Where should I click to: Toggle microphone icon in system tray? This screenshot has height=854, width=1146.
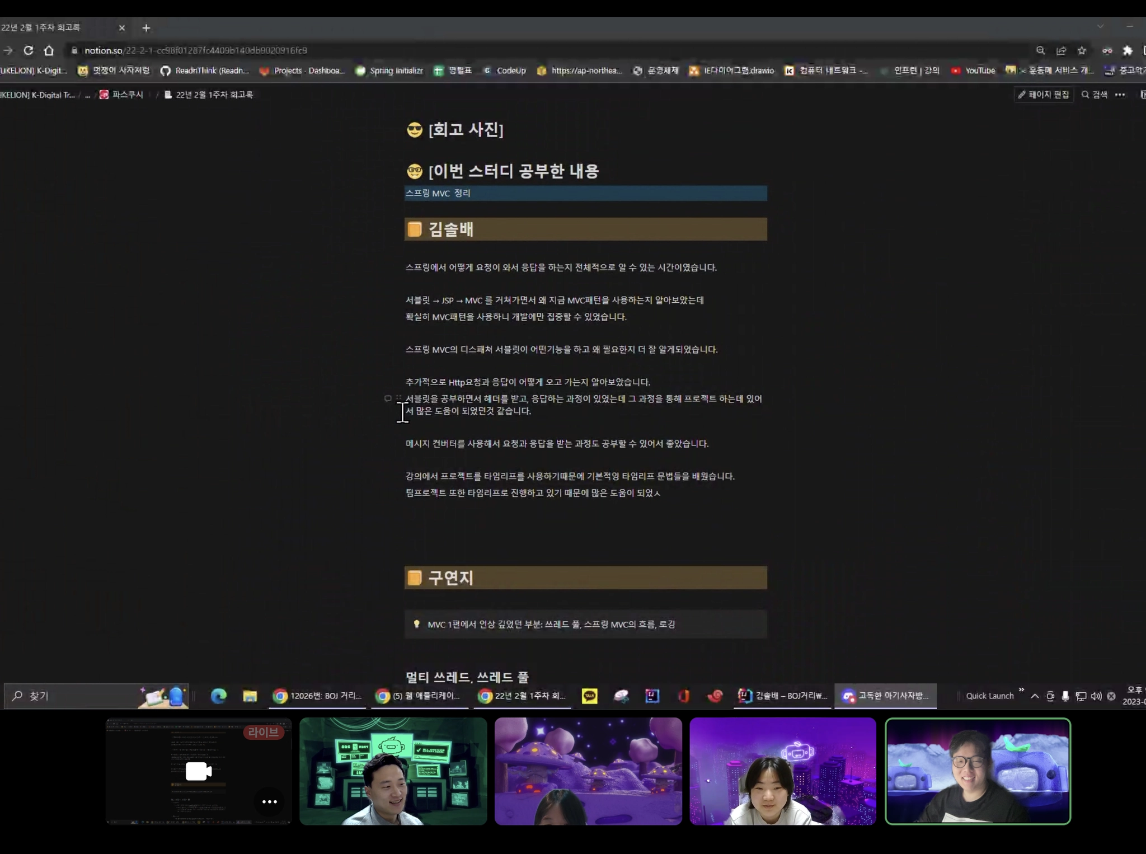click(1065, 696)
